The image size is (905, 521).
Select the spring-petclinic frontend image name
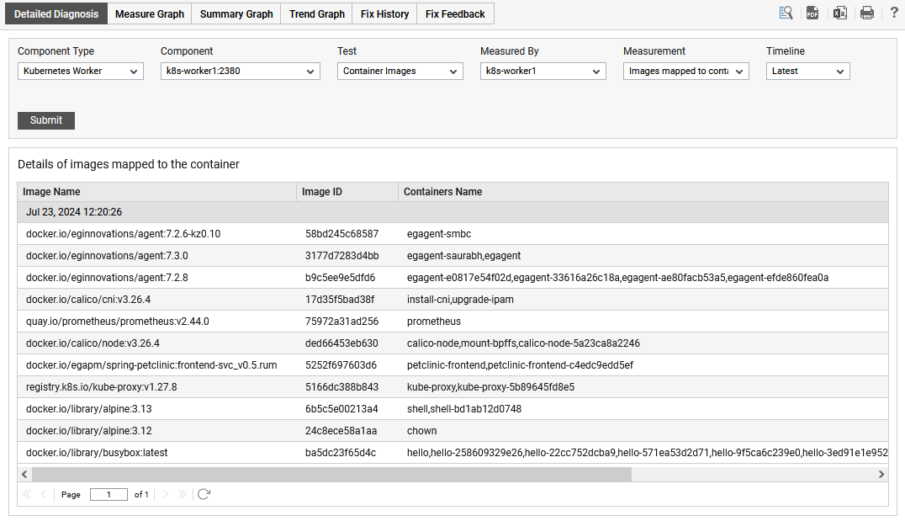[151, 365]
